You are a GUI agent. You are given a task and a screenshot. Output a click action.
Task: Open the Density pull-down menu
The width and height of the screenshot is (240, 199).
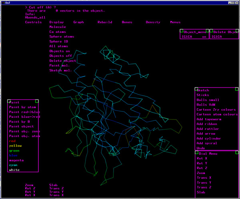(153, 22)
